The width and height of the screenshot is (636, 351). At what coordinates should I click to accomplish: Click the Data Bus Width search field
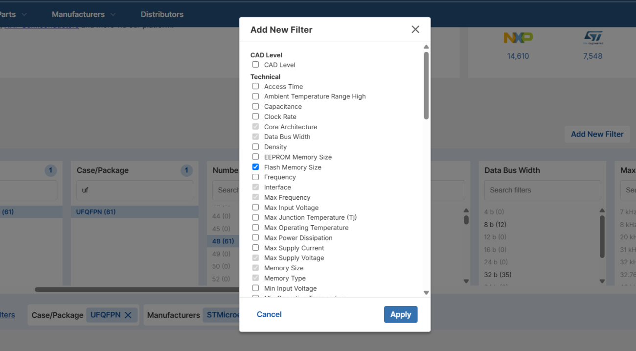(543, 190)
